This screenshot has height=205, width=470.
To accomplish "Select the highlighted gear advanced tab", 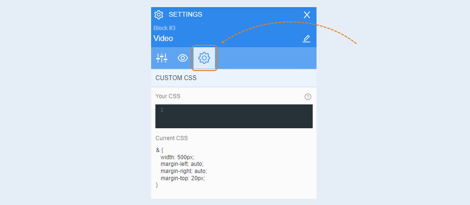I will point(204,58).
